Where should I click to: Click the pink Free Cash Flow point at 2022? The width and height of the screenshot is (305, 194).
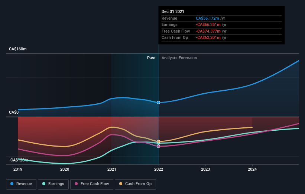click(159, 146)
